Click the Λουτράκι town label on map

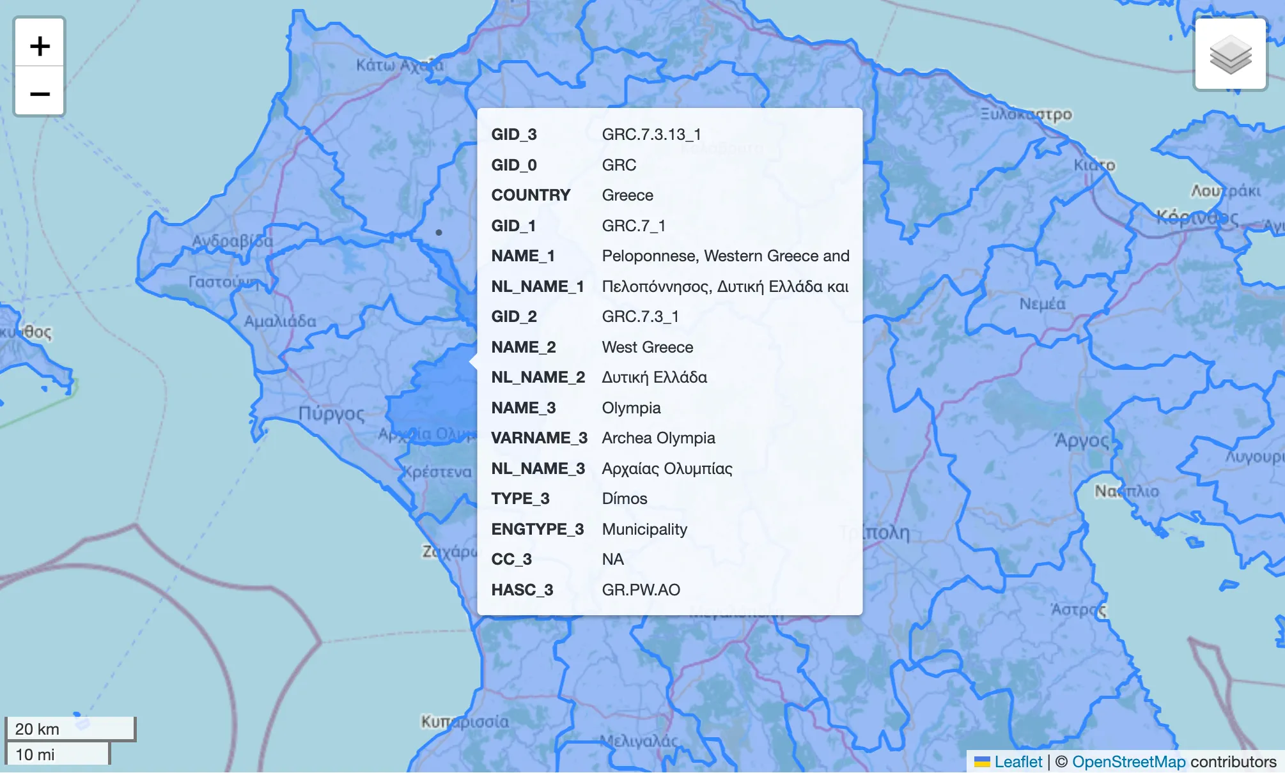click(1226, 190)
